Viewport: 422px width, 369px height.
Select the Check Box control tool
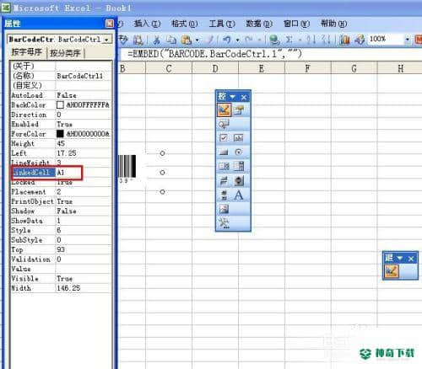(224, 138)
